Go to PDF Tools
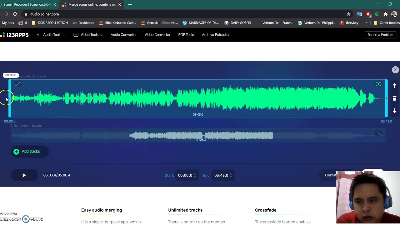 click(x=186, y=35)
